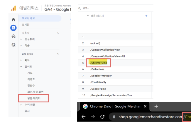Click the site lock icon
This screenshot has height=128, width=191.
[x=114, y=117]
